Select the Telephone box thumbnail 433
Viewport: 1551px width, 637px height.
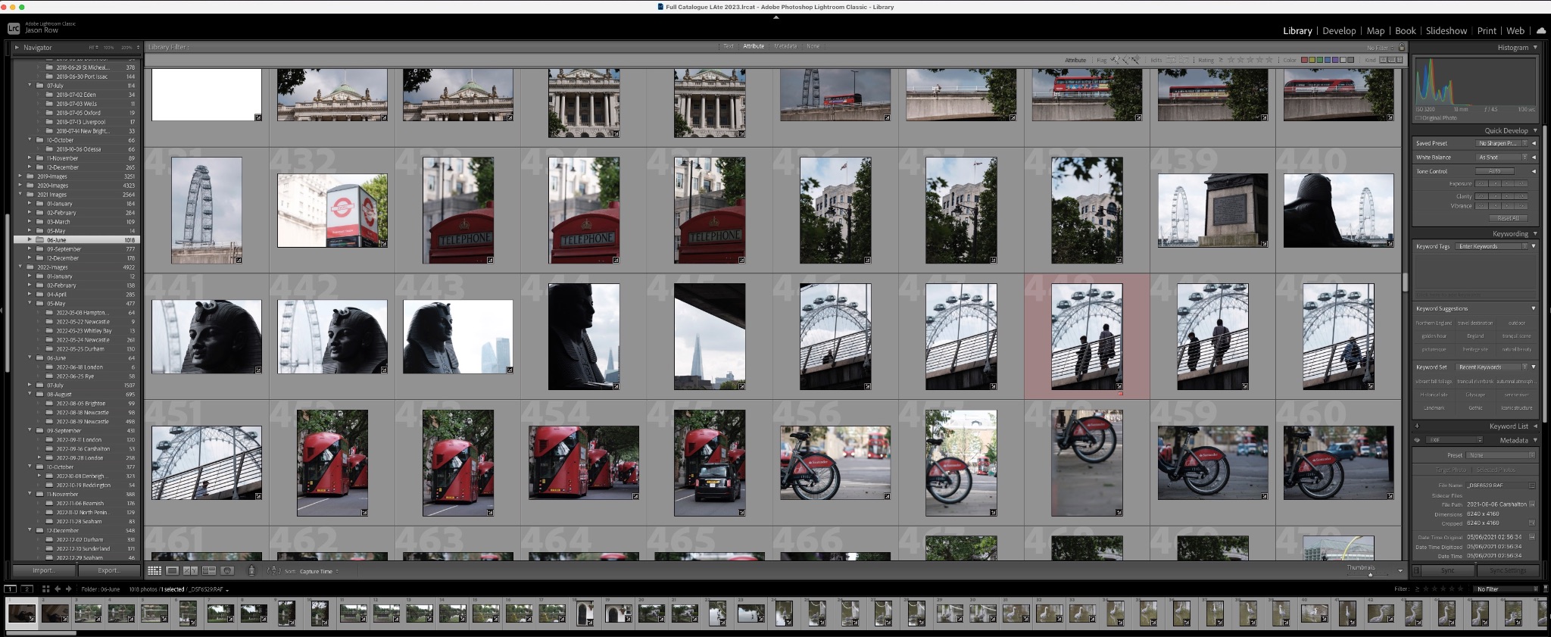coord(458,211)
